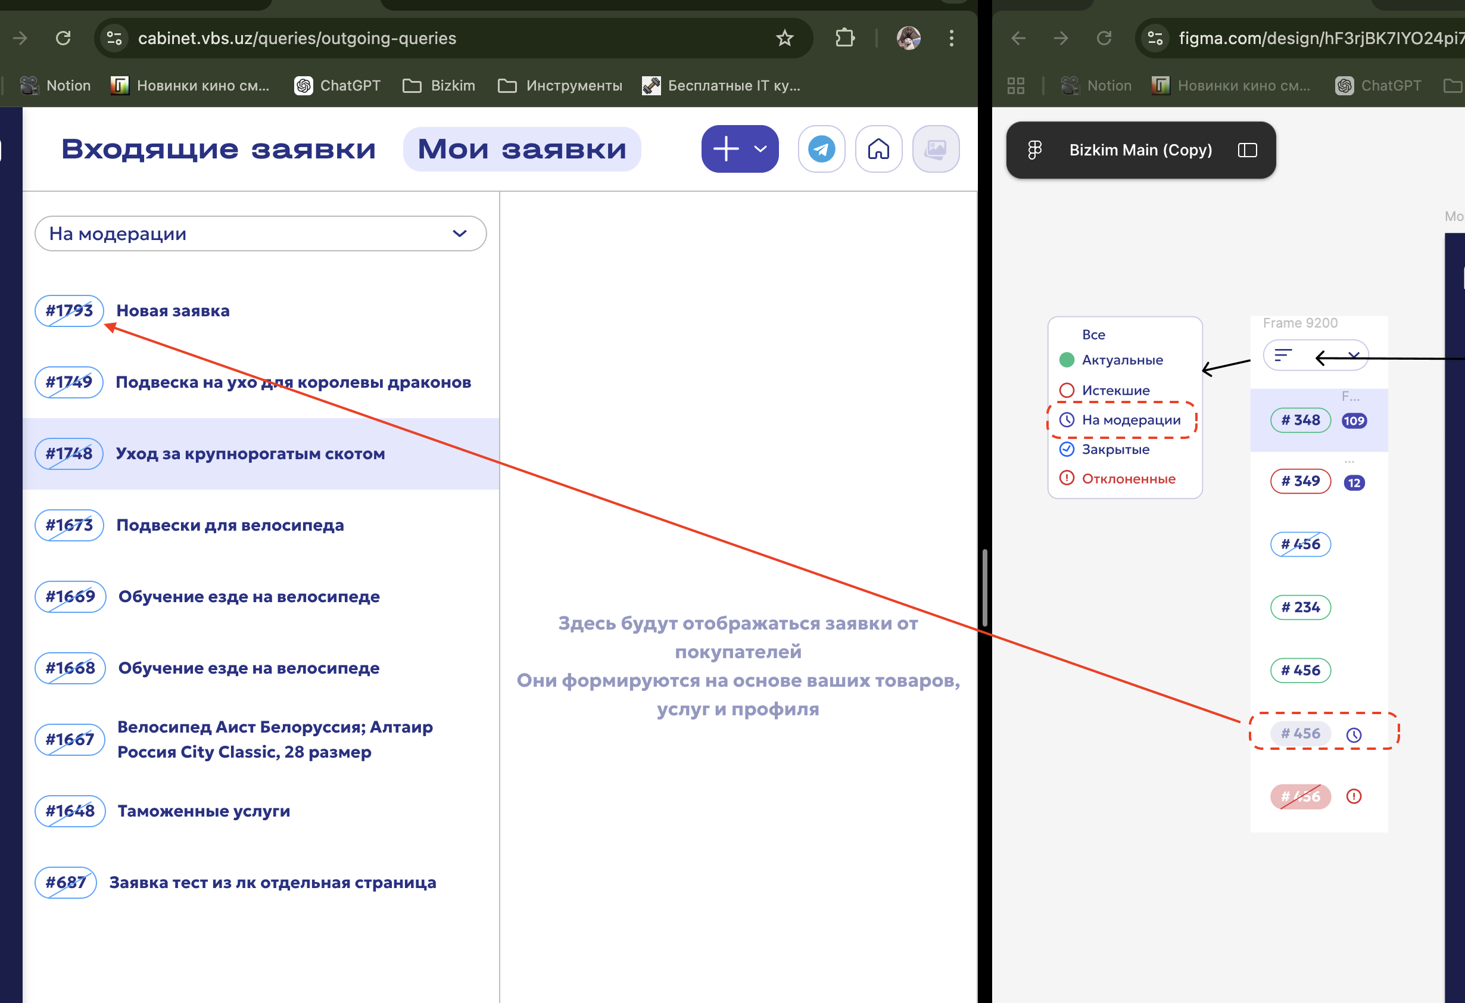The width and height of the screenshot is (1465, 1003).
Task: Reload the cabinet.vbs.uz page
Action: (63, 39)
